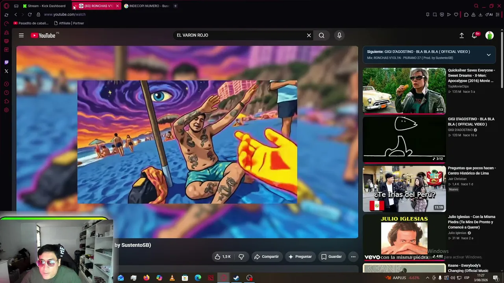Viewport: 504px width, 283px height.
Task: Reload the YouTube page
Action: (30, 15)
